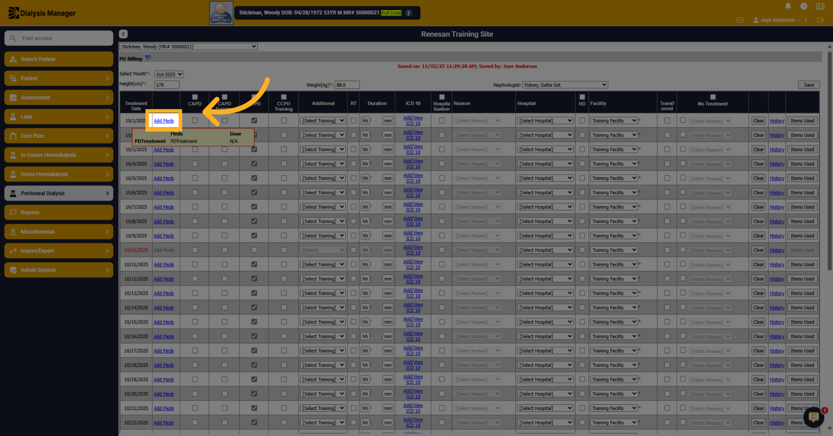The width and height of the screenshot is (833, 436).
Task: Open the patient selector dropdown
Action: coord(188,46)
